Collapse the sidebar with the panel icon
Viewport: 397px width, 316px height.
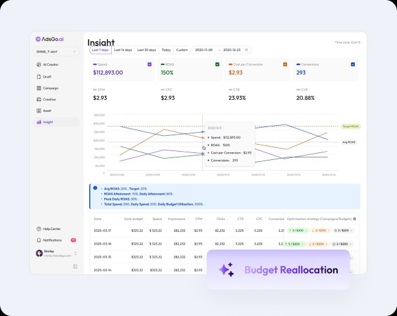75,266
